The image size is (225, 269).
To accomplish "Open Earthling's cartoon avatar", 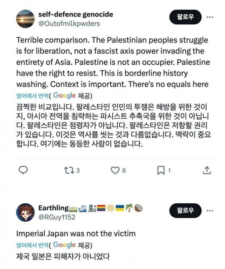I will pos(26,212).
